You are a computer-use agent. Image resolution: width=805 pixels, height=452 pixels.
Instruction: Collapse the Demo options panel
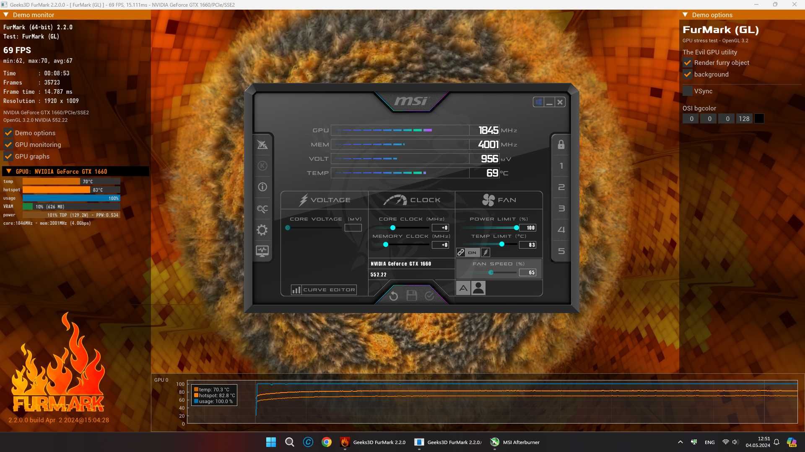point(685,15)
